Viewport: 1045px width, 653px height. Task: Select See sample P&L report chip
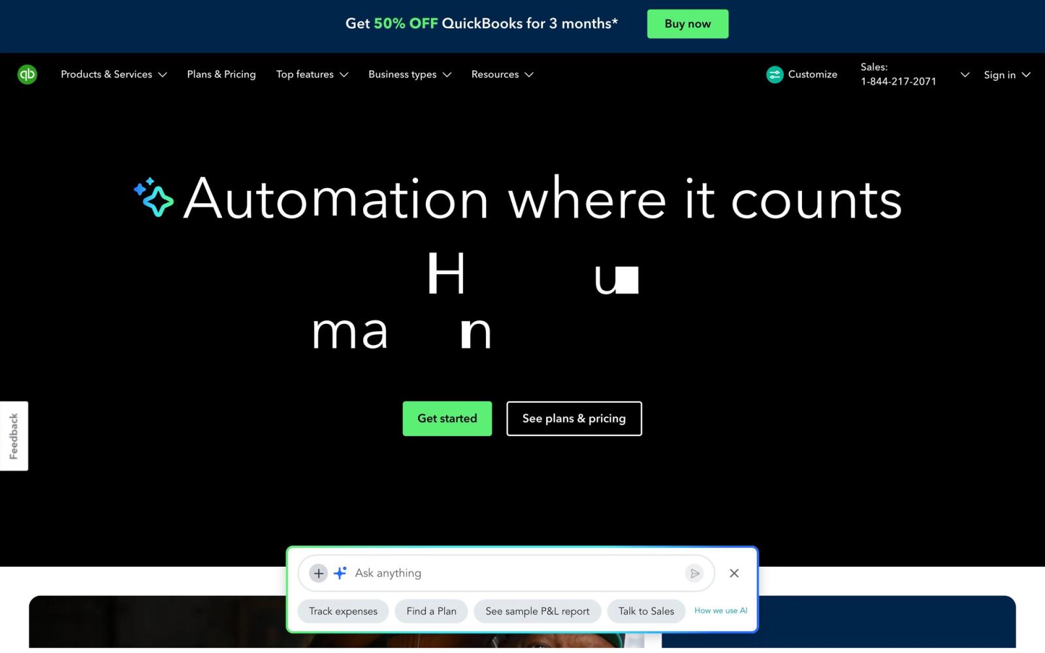[538, 611]
